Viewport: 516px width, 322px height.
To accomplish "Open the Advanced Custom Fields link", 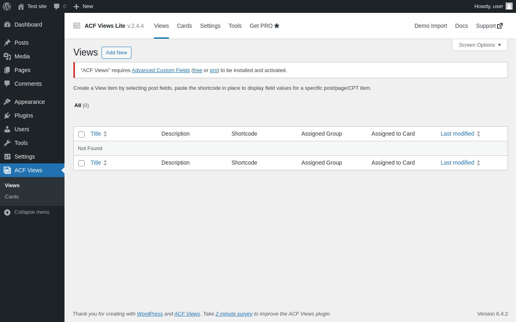I will [160, 70].
